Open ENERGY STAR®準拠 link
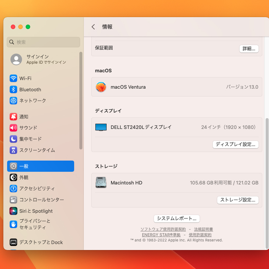This screenshot has width=269, height=269. click(161, 235)
